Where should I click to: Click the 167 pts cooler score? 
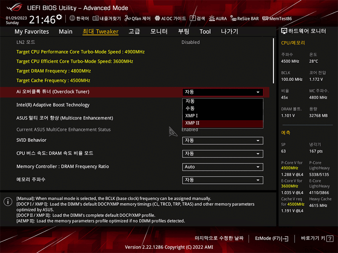click(x=316, y=151)
